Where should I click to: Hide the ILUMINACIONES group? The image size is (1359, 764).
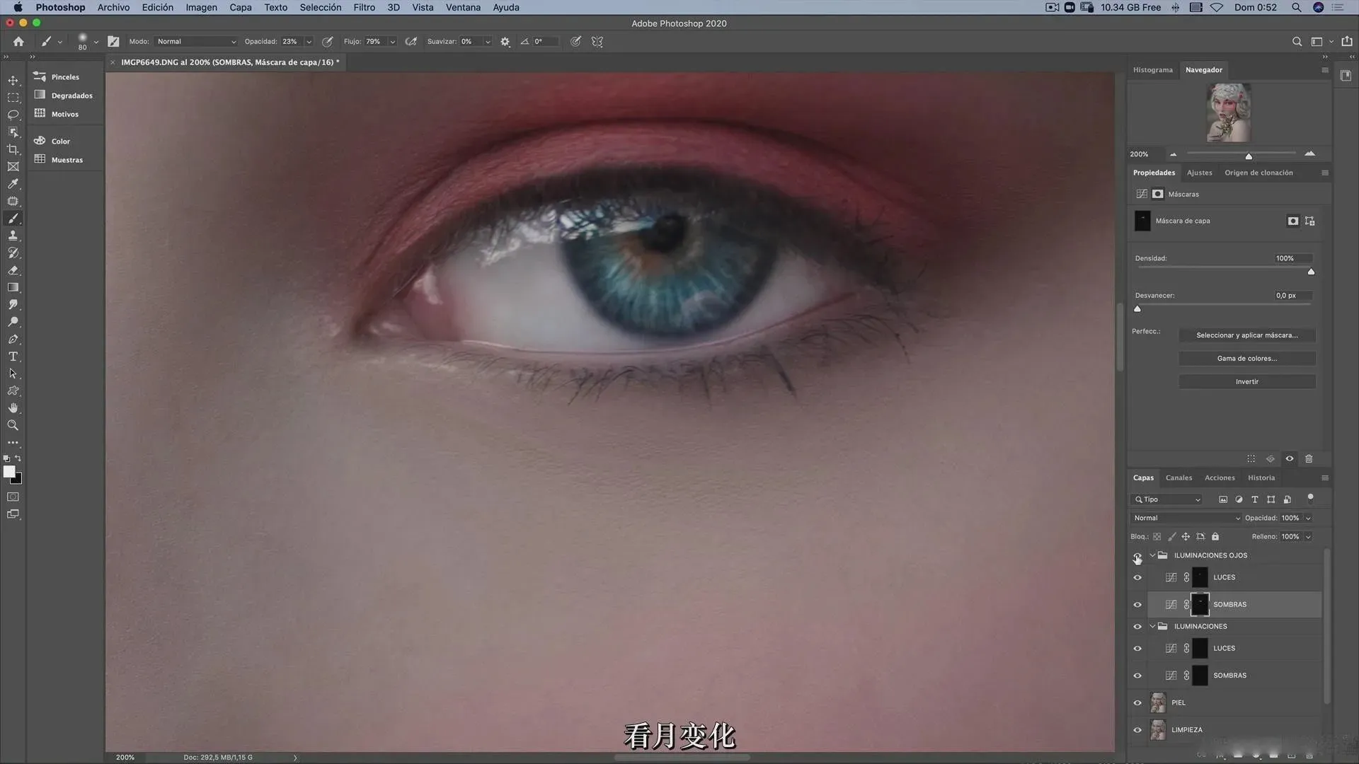point(1137,626)
